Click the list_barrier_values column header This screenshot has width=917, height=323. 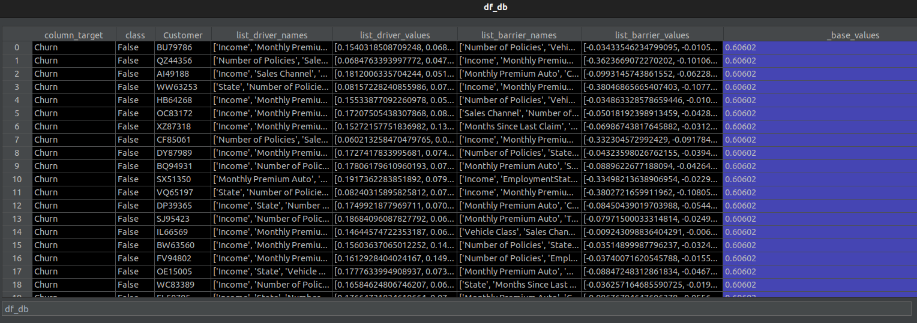tap(652, 35)
